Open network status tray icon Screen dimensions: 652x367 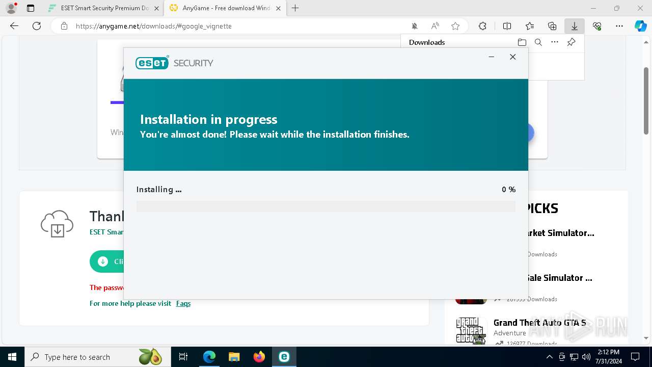click(x=574, y=357)
